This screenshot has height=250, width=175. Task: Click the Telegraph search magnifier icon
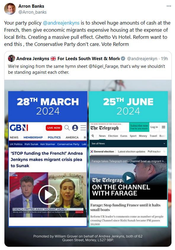coord(93,136)
